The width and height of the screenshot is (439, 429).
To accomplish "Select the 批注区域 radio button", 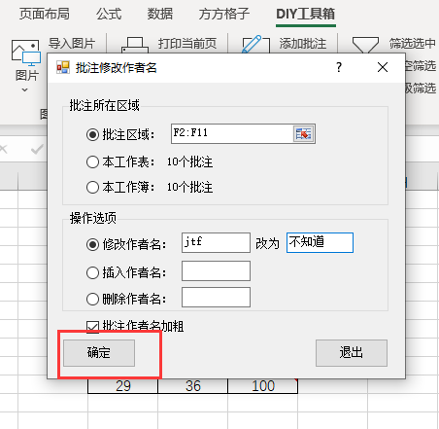I will [x=92, y=134].
